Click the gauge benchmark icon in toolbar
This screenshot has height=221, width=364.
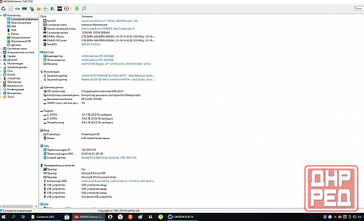[66, 9]
